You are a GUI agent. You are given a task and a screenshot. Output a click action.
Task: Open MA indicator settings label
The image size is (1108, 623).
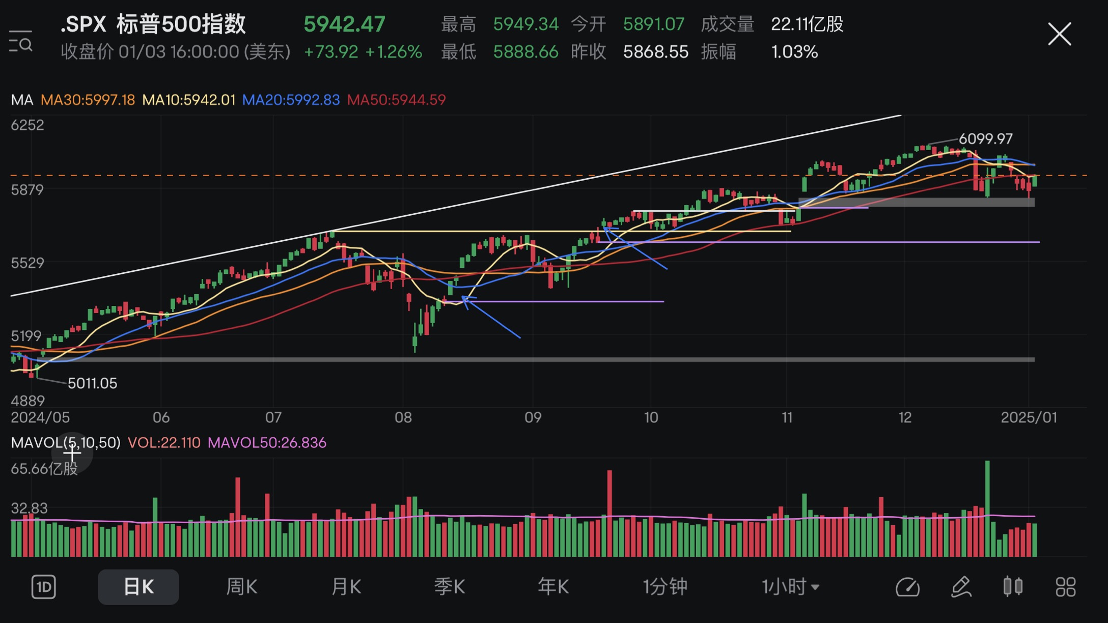click(x=22, y=100)
